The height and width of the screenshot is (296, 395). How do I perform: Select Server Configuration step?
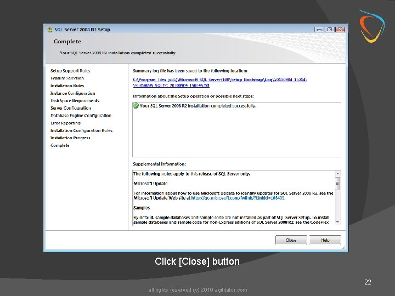click(71, 108)
